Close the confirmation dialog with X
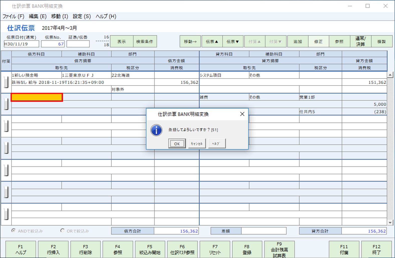 (242, 114)
